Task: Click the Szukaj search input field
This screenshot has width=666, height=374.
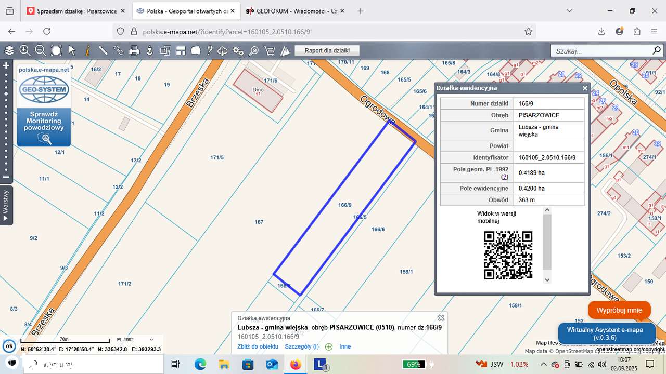Action: 601,50
